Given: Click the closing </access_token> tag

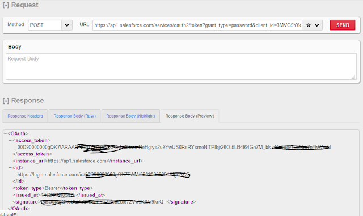Looking at the screenshot, I should [x=32, y=154].
